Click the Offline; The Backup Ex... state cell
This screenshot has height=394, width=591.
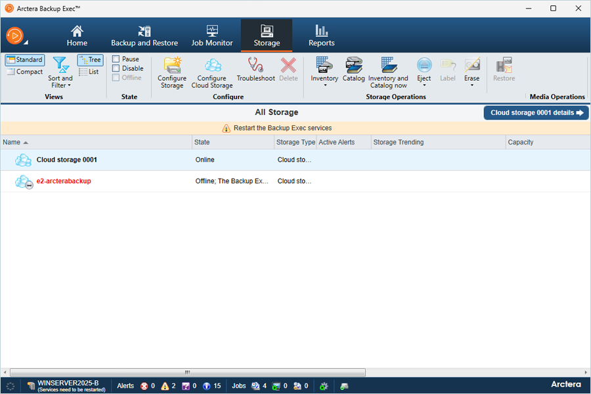[232, 181]
